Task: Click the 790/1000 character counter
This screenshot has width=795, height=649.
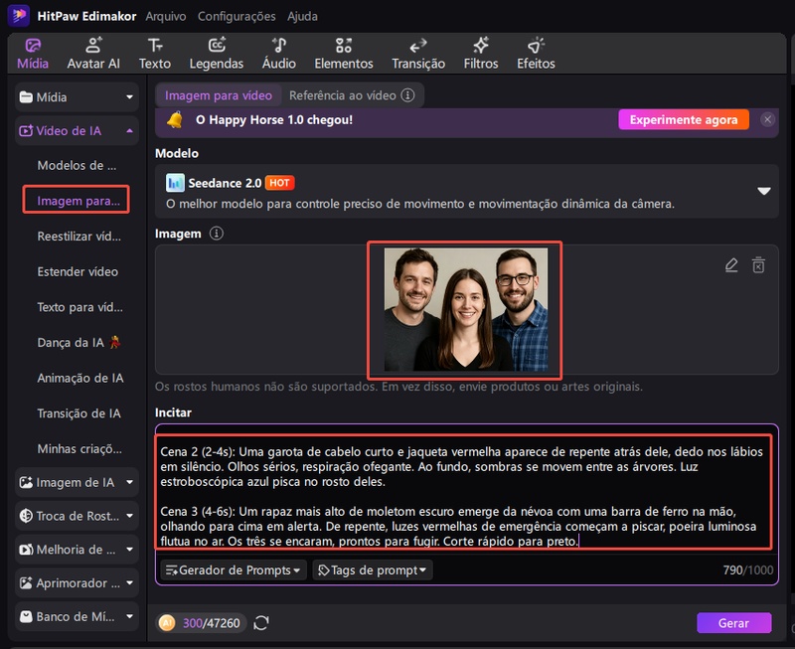Action: [x=748, y=569]
